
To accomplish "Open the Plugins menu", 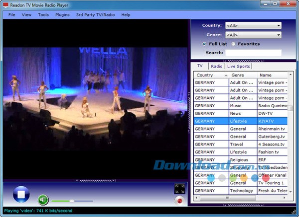I will [x=62, y=14].
